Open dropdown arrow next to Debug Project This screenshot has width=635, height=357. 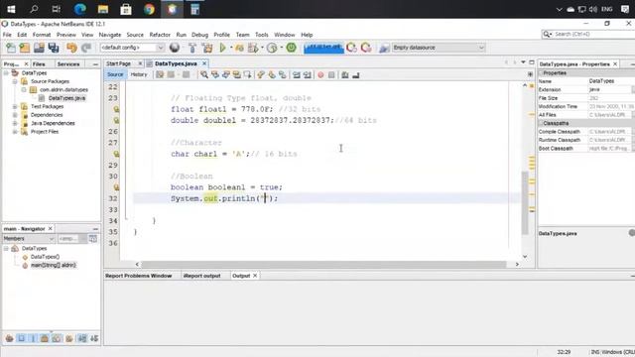(262, 48)
